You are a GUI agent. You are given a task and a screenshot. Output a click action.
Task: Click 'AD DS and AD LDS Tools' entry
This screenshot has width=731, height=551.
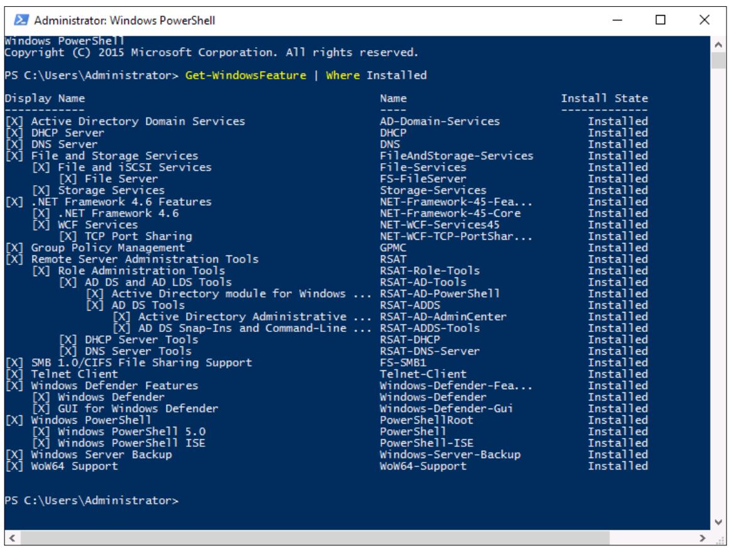pyautogui.click(x=158, y=282)
